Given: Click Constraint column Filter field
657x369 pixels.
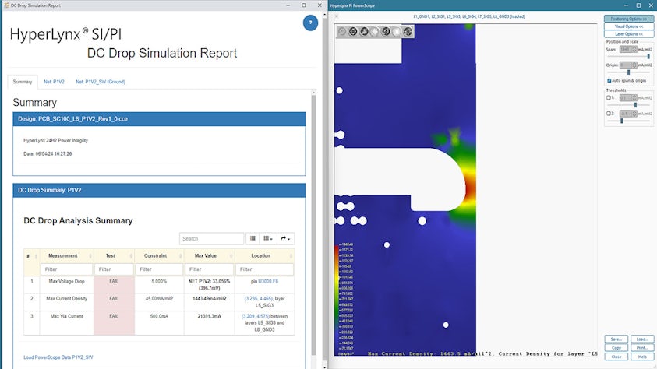Looking at the screenshot, I should point(159,269).
